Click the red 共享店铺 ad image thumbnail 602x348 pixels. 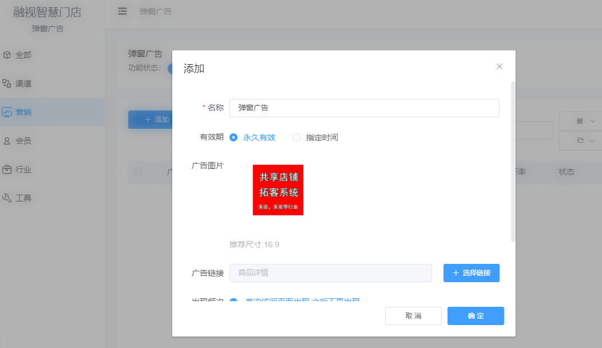pos(278,190)
